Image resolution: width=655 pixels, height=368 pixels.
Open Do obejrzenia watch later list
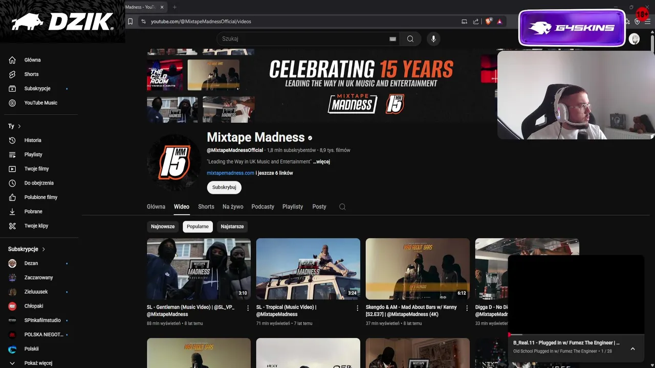click(x=39, y=183)
